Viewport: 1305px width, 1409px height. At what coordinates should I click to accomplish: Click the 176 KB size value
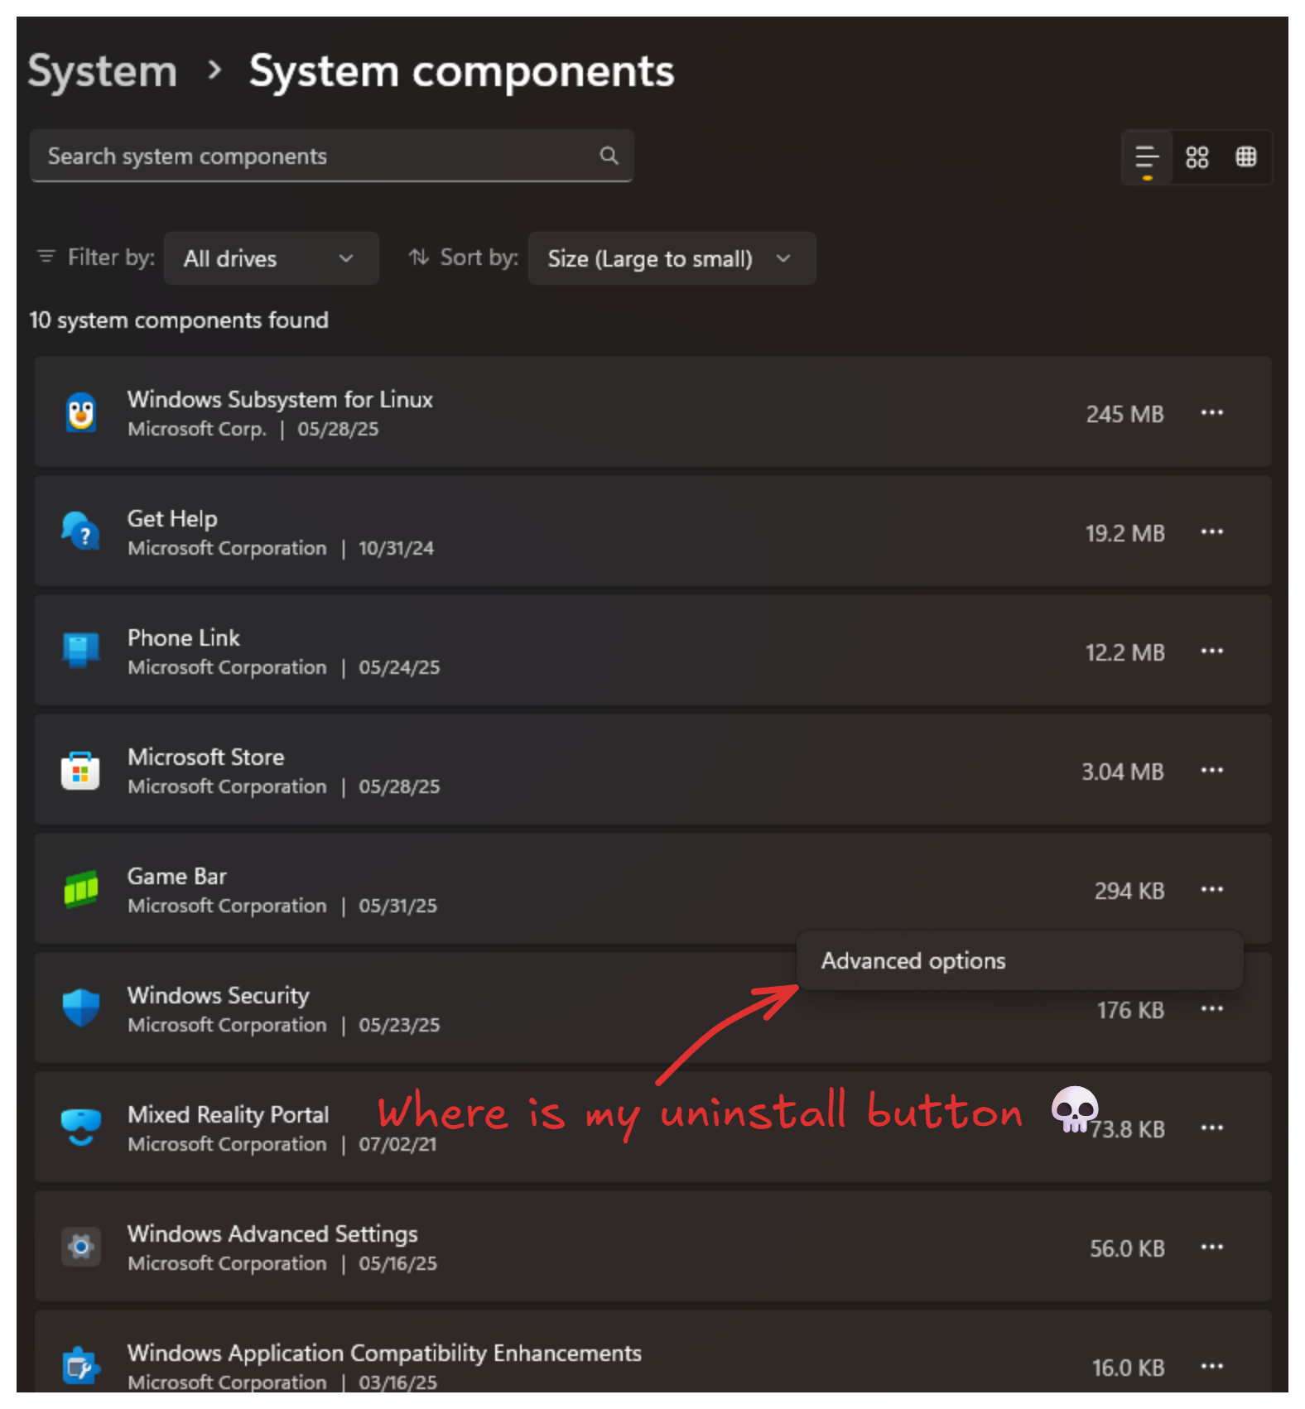coord(1130,1010)
